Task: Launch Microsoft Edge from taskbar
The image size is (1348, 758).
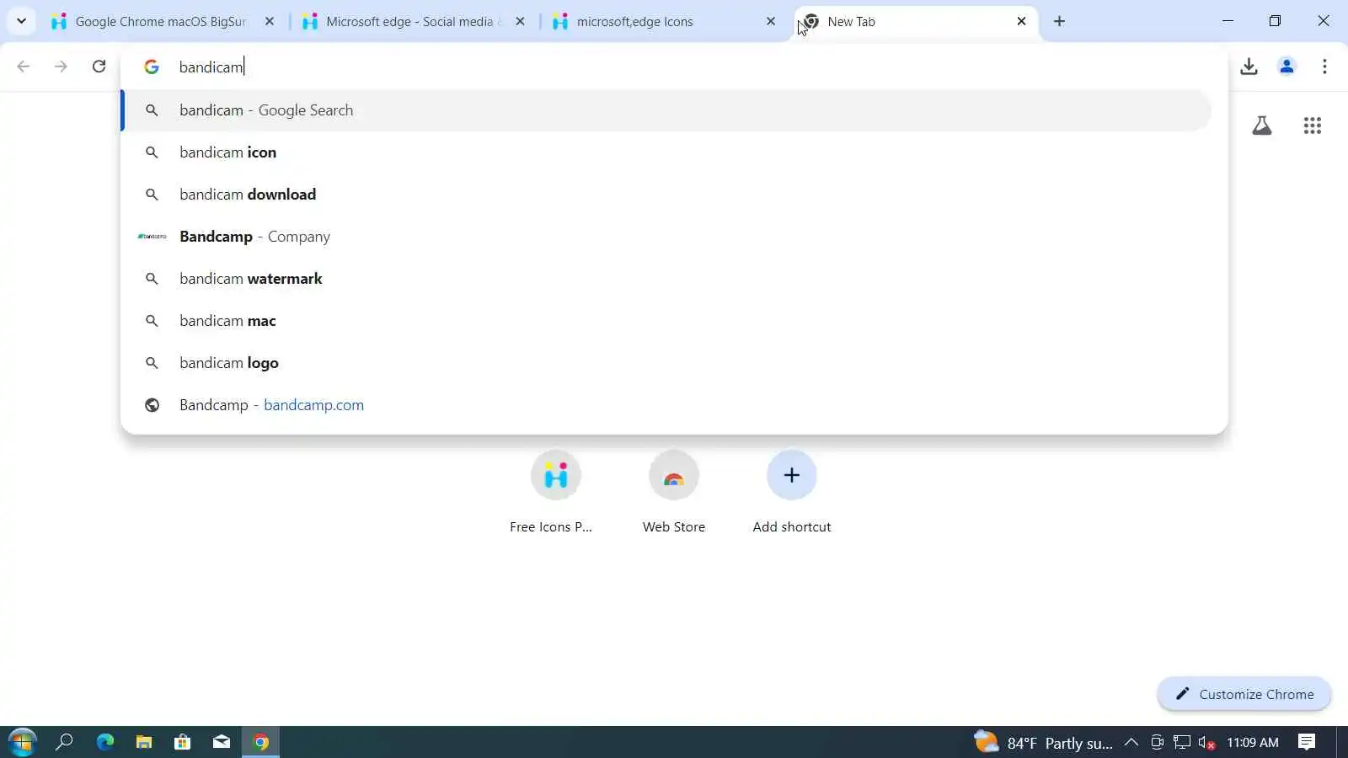Action: [104, 742]
